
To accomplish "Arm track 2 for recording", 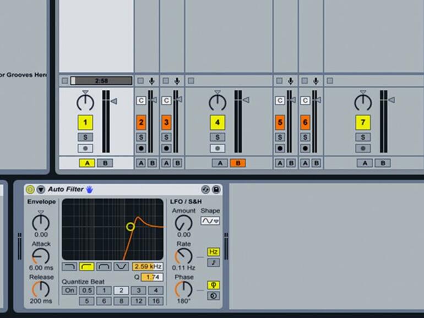I will pos(141,149).
